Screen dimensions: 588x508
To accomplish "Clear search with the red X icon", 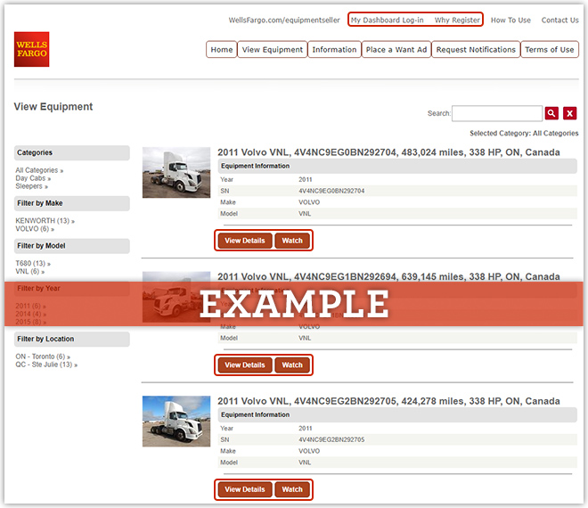I will 569,113.
